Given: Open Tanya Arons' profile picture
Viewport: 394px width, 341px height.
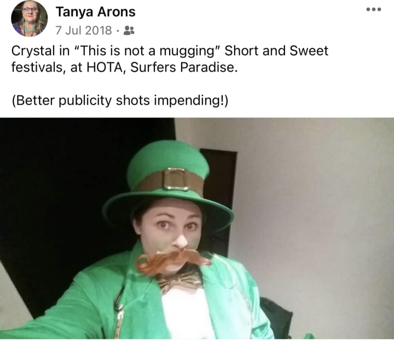Looking at the screenshot, I should (x=30, y=19).
